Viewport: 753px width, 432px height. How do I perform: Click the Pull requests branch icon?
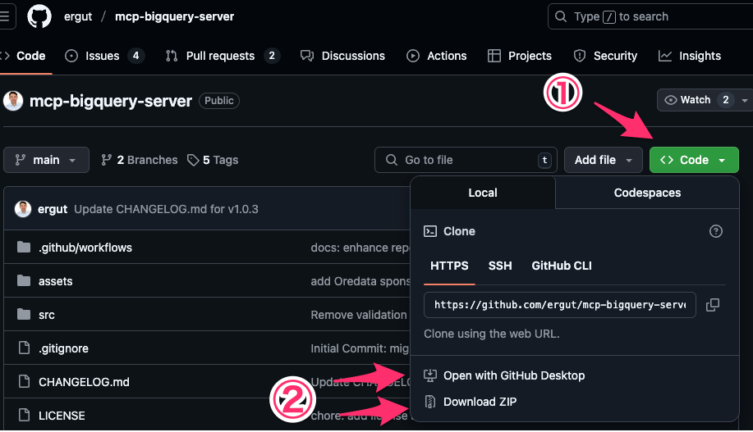(x=172, y=56)
